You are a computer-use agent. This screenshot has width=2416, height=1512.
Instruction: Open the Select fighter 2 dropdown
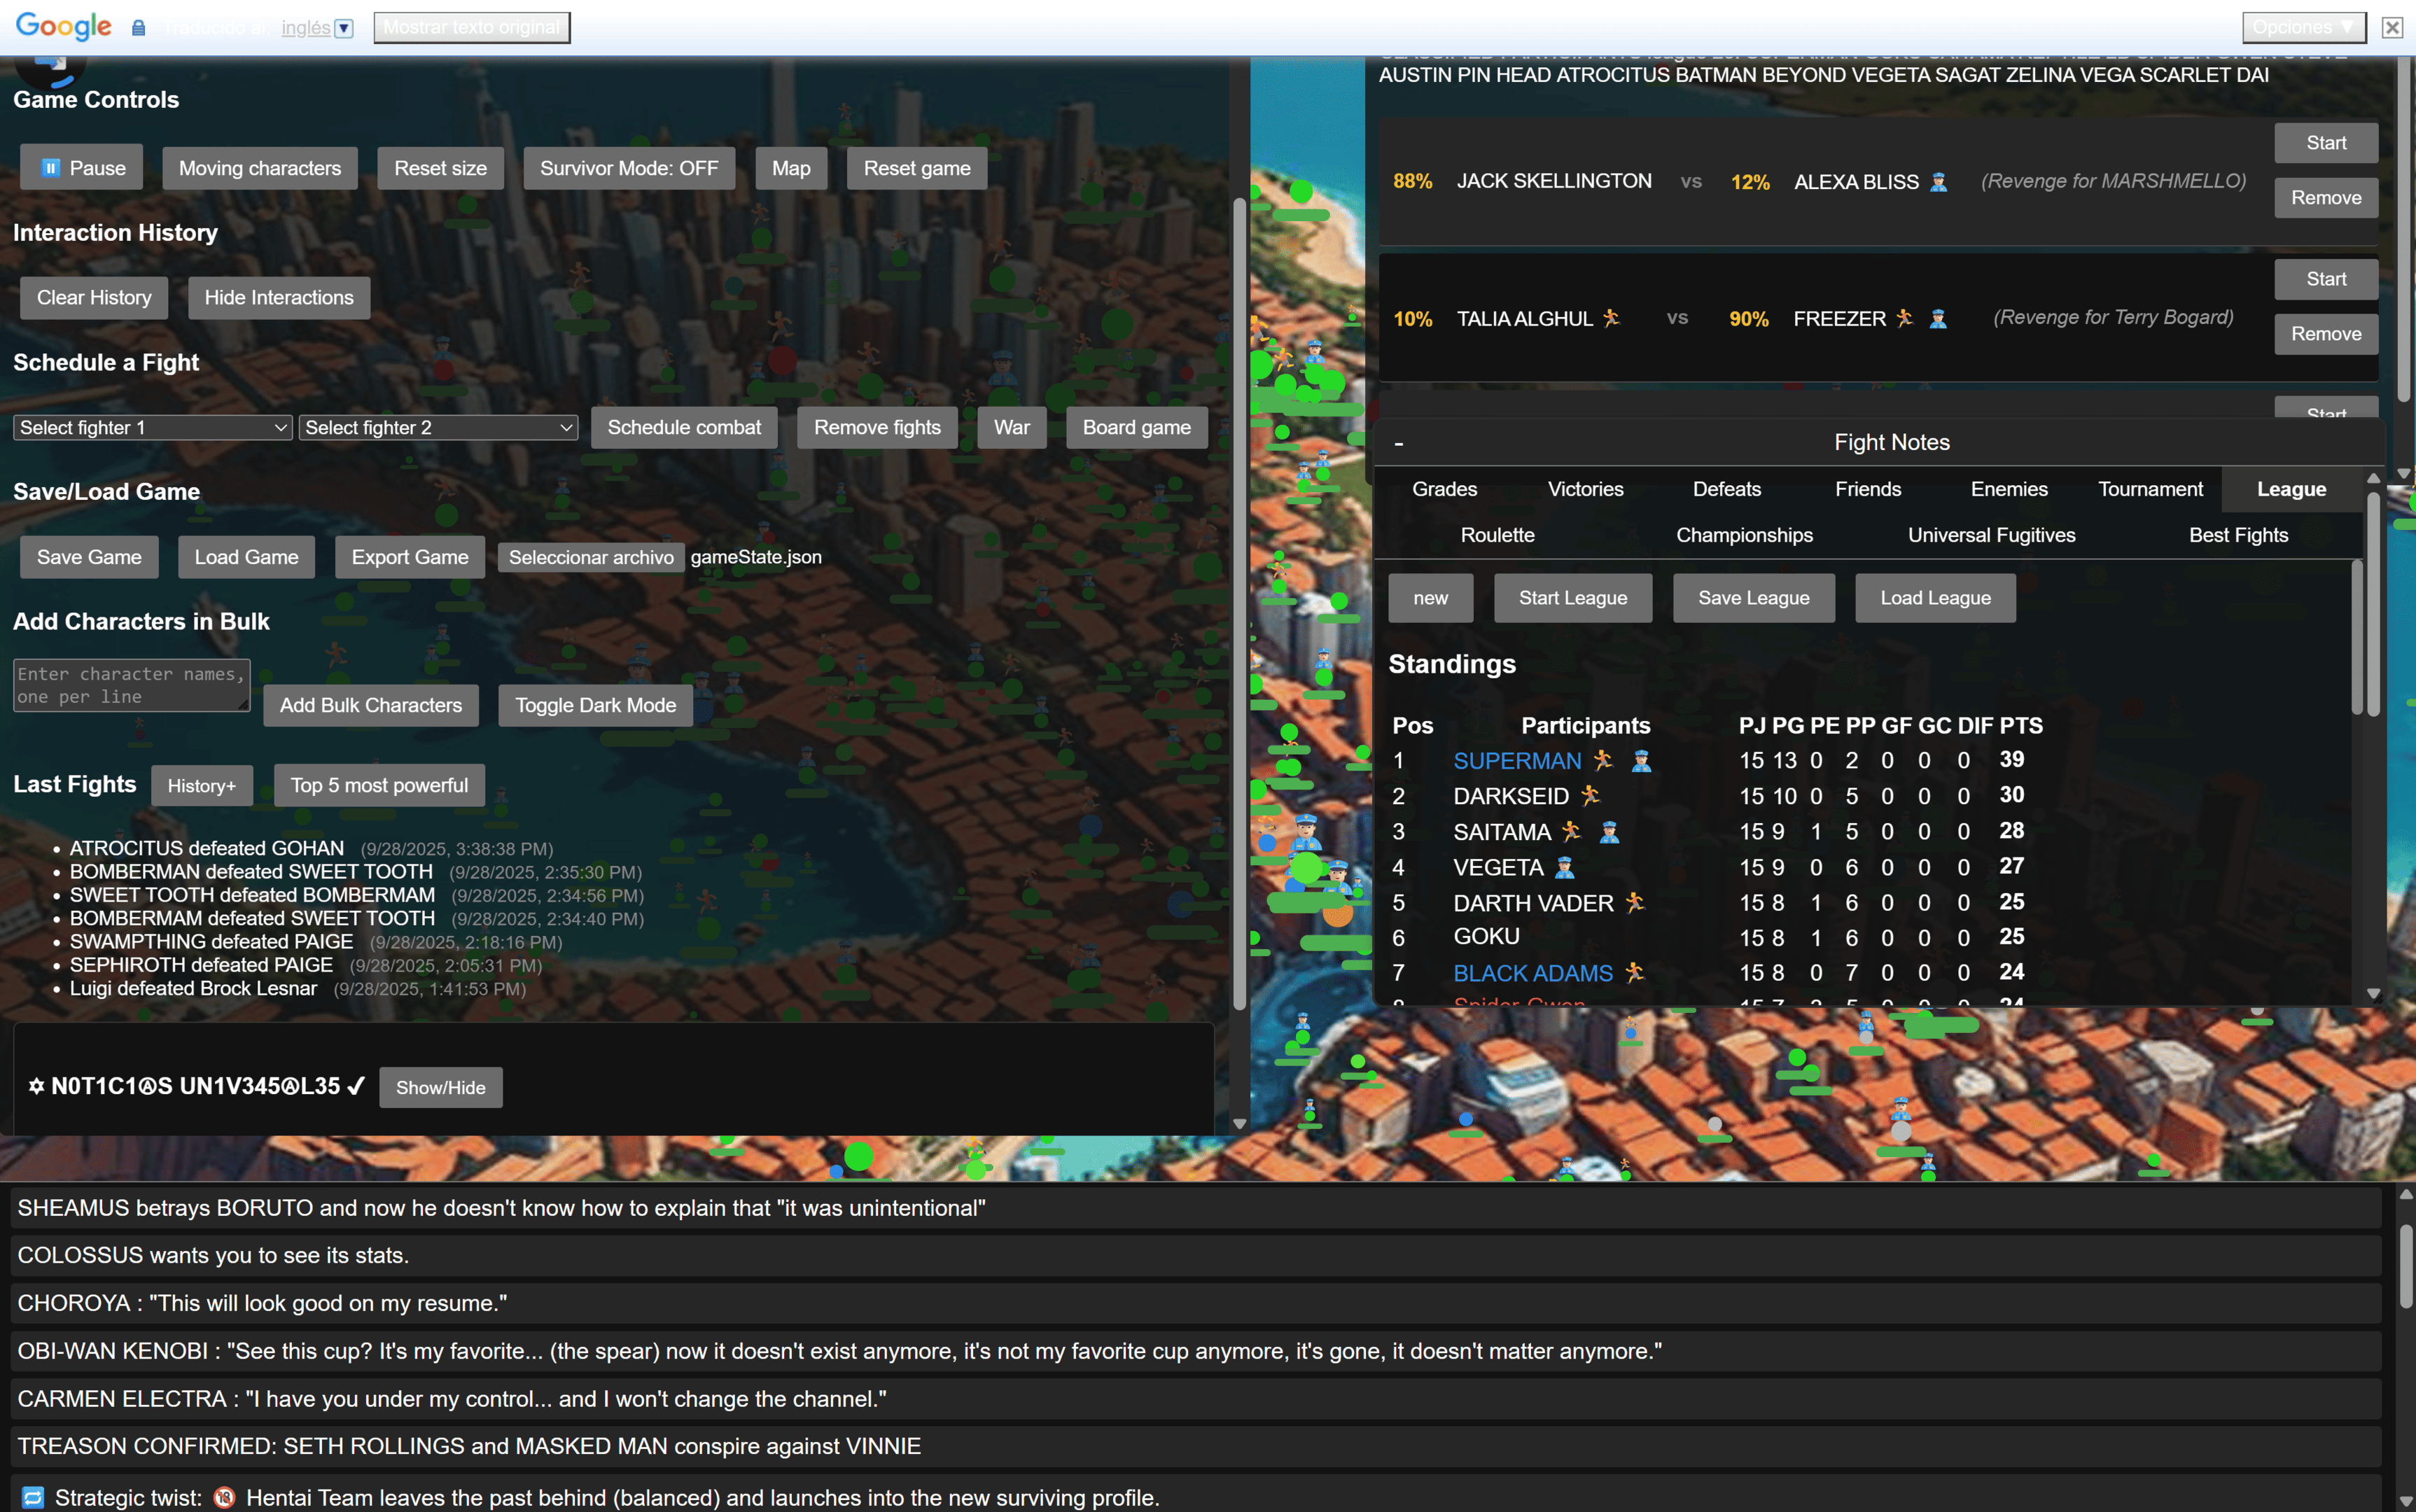click(438, 428)
